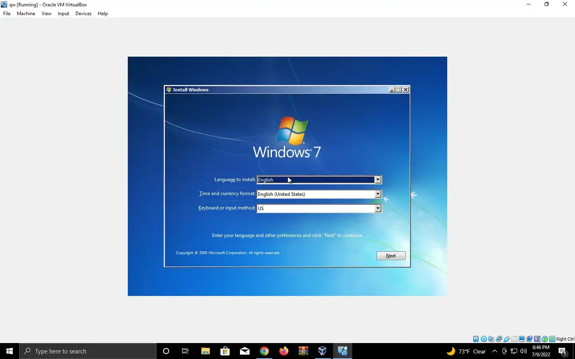Open the Mail app from the taskbar
575x359 pixels.
point(244,351)
